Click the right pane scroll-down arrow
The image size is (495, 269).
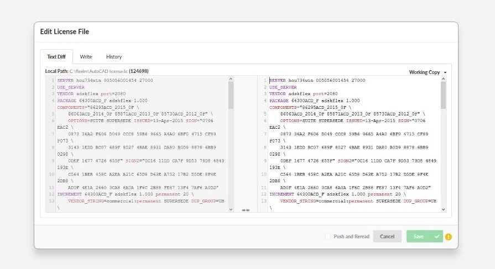(443, 209)
